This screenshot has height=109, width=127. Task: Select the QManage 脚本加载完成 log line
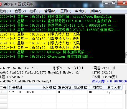[x=45, y=52]
